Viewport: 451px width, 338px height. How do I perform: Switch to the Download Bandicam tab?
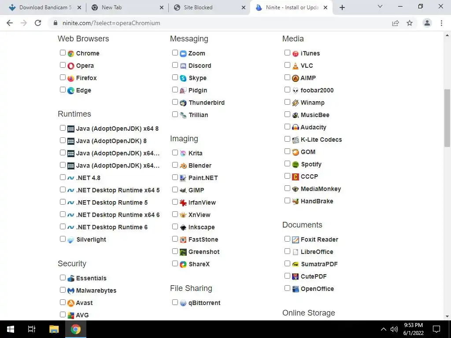click(44, 7)
